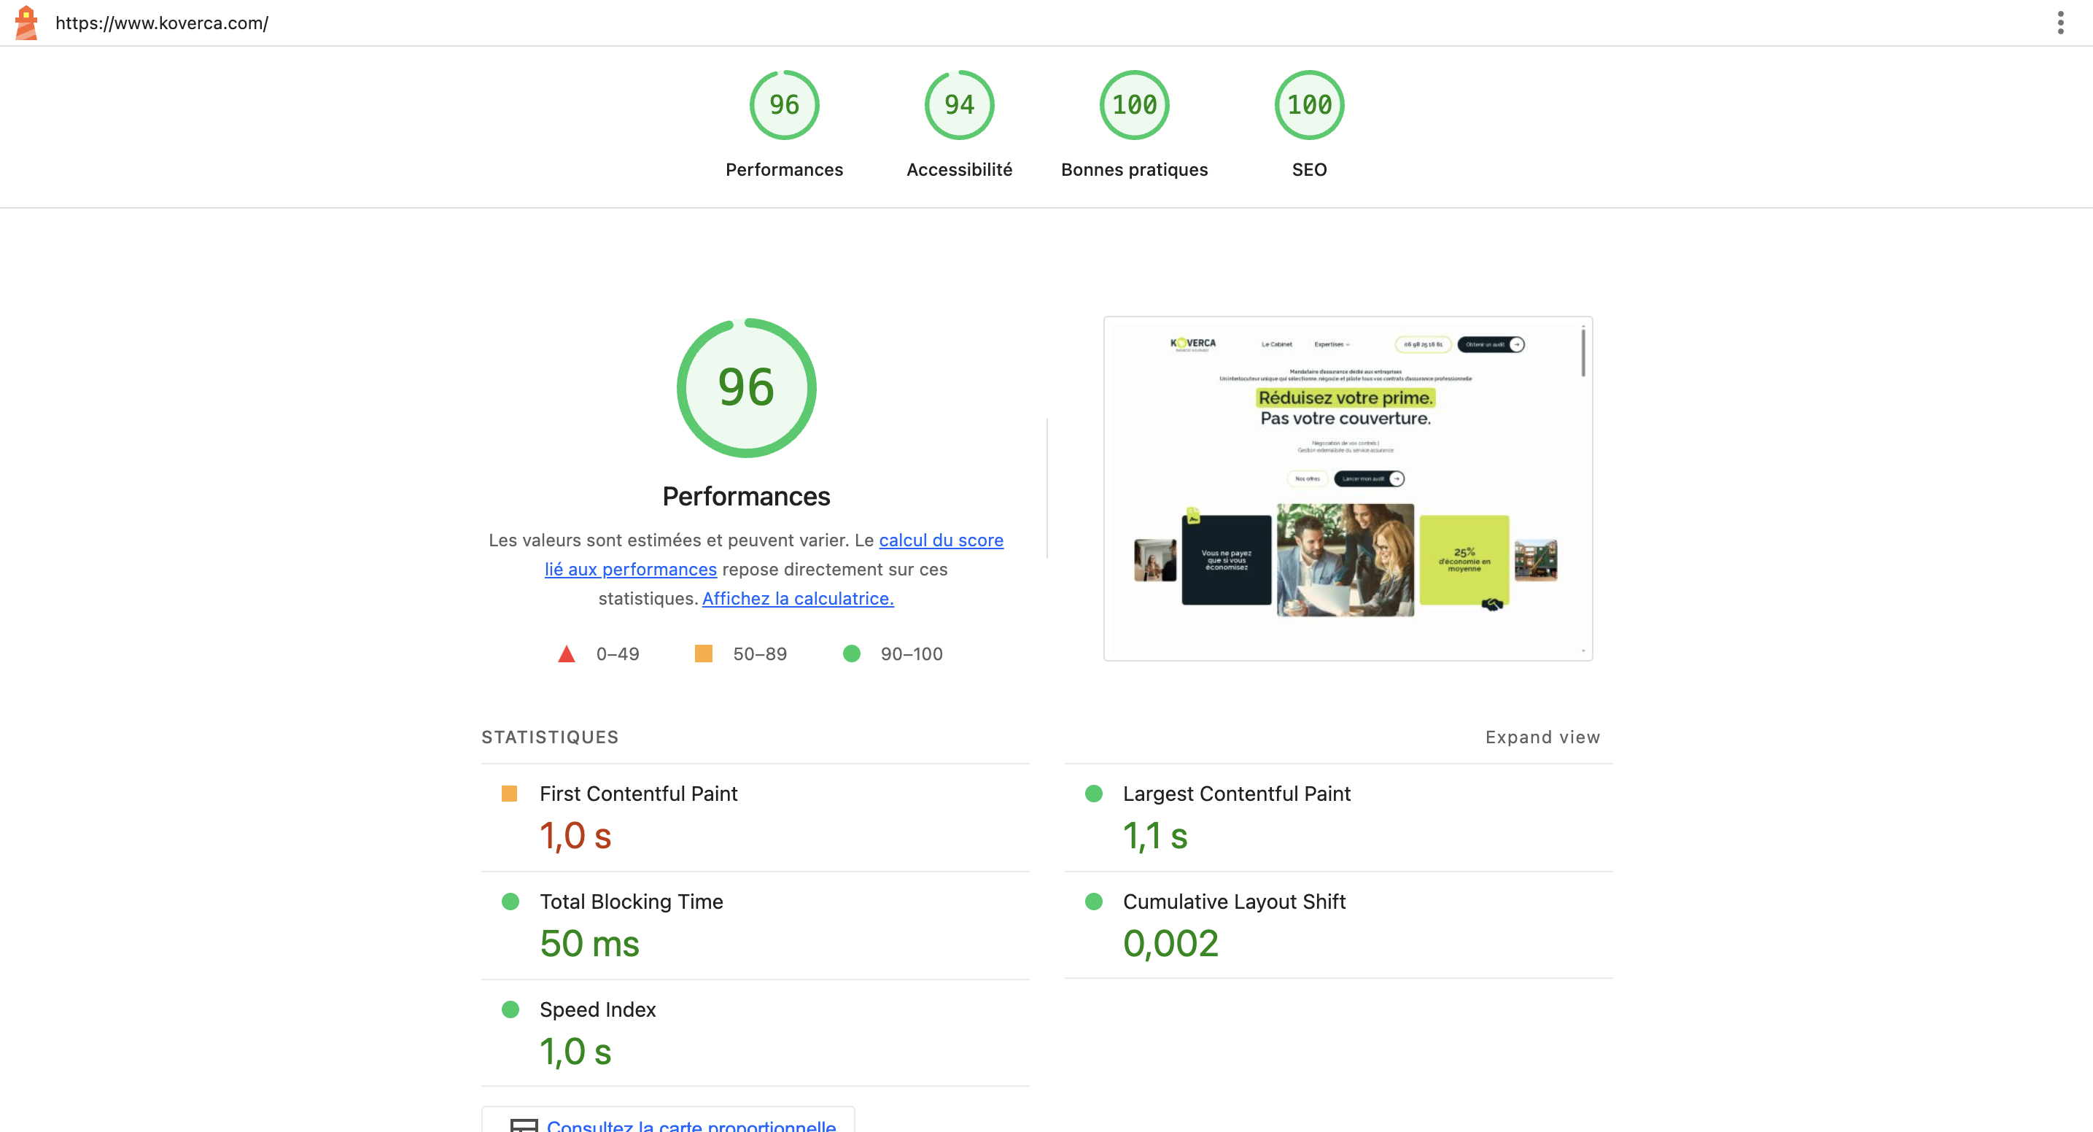Jump to Performances score gauge 96
The image size is (2093, 1132).
tap(784, 105)
